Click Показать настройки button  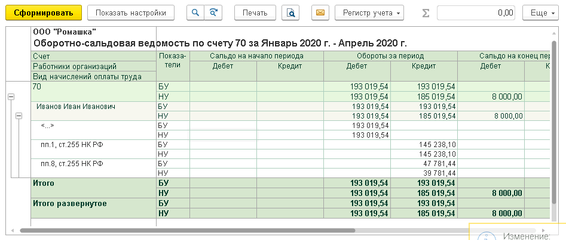tap(131, 13)
